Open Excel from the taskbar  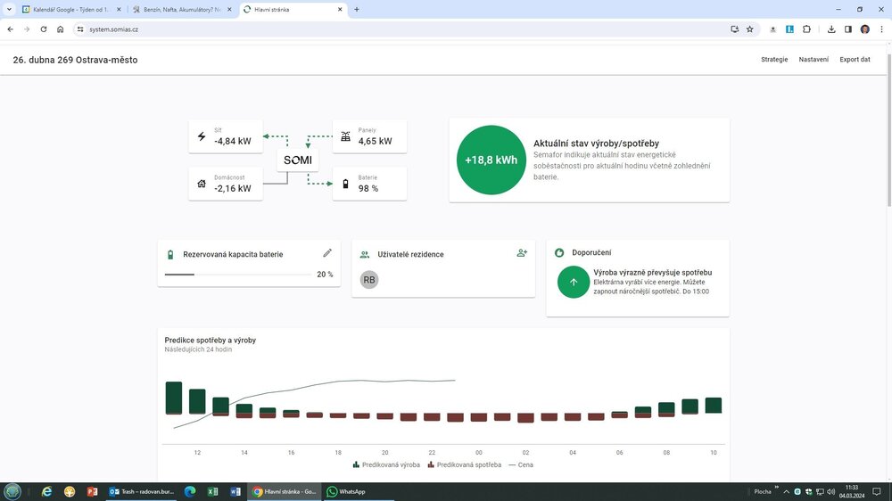213,491
